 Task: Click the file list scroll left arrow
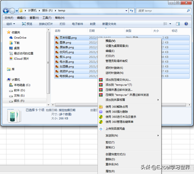point(53,105)
